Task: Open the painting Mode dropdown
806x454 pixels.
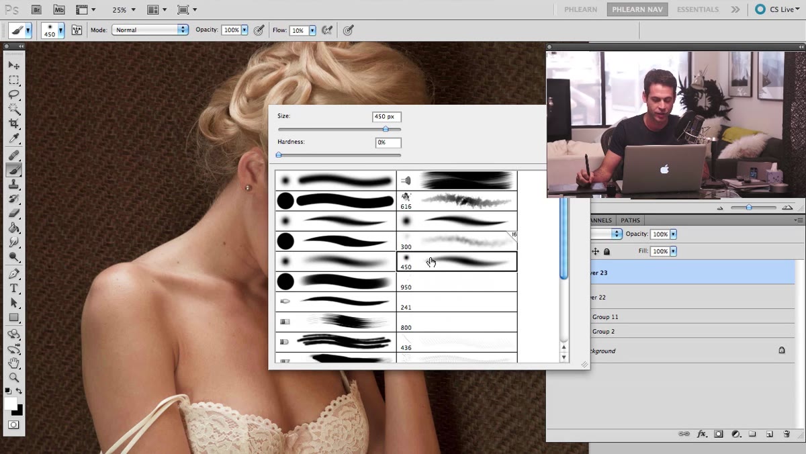Action: (x=150, y=30)
